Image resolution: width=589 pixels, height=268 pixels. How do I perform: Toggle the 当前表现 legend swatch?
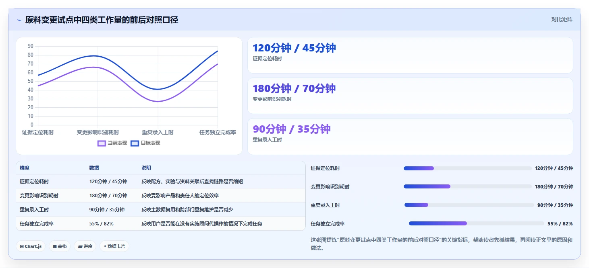coord(102,143)
